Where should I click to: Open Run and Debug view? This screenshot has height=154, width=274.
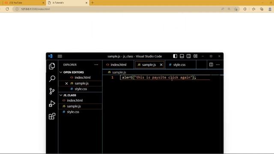[52, 104]
